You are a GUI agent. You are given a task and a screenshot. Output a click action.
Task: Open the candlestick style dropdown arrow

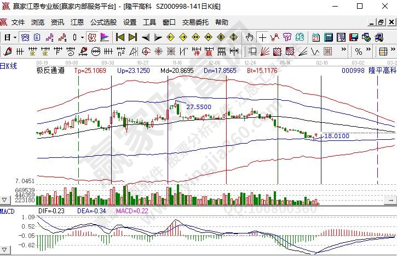[82, 37]
